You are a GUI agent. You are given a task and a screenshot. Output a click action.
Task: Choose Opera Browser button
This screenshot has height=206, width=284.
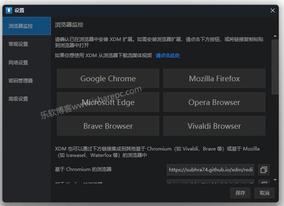coord(214,102)
